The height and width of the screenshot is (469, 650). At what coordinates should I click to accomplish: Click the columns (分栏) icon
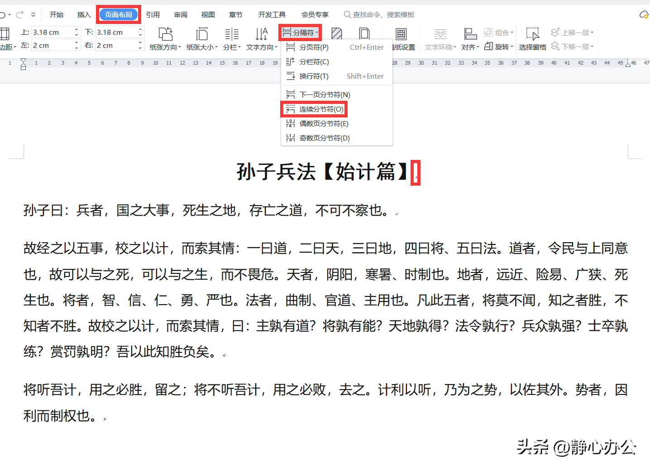232,34
